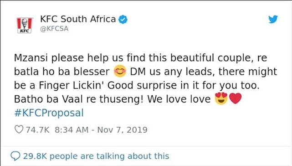The image size is (292, 166).
Task: Click the blushing smiley emoji after blesser
Action: (120, 71)
